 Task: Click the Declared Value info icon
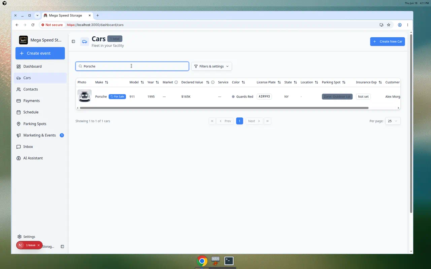coord(213,82)
